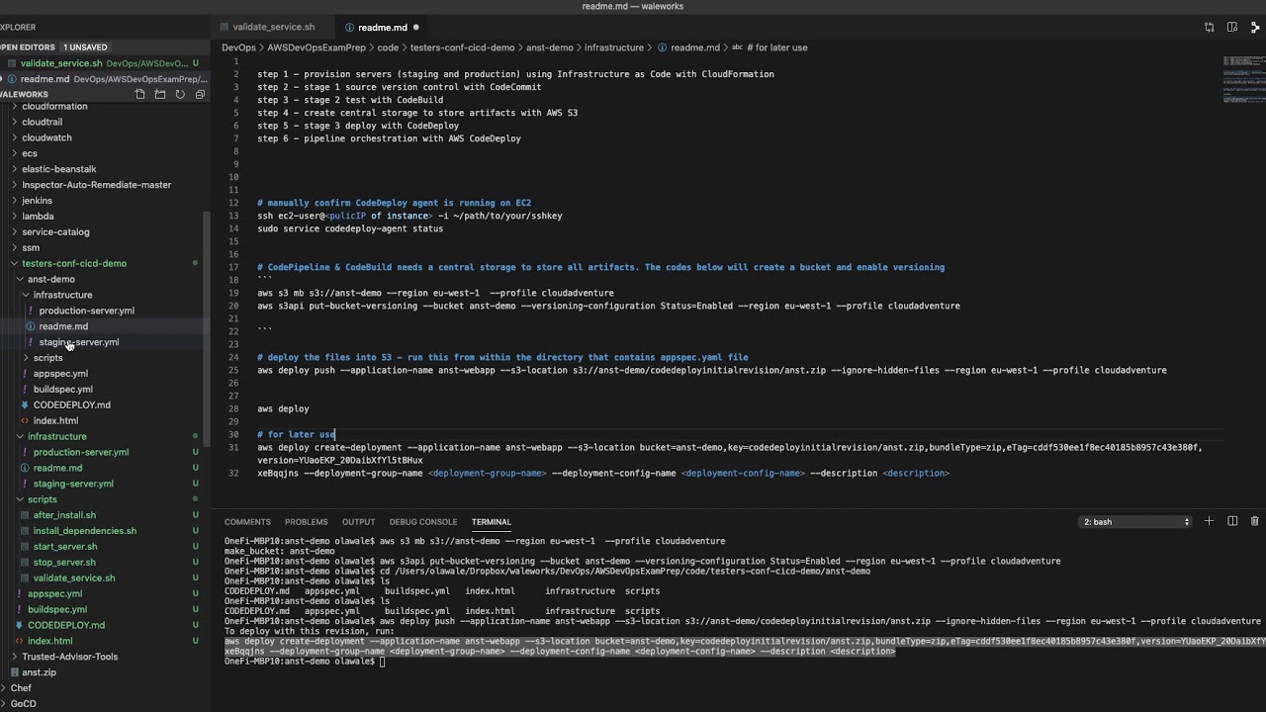Open after_install.sh in scripts

pos(64,515)
